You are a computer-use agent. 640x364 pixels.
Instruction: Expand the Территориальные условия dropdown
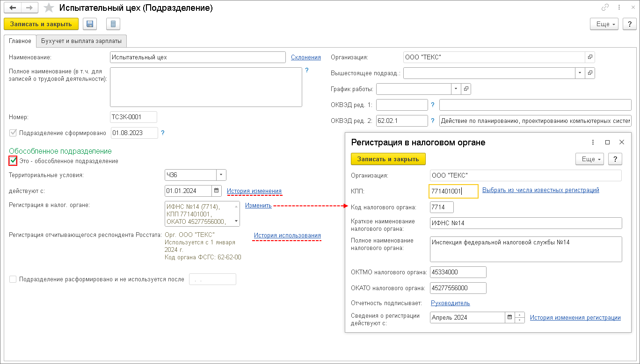(x=221, y=175)
